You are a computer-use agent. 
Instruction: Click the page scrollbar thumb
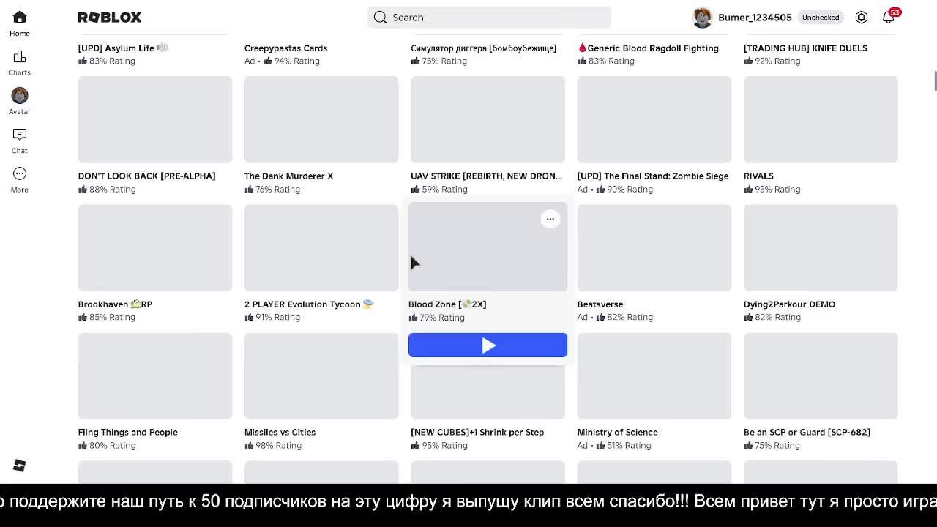point(935,81)
